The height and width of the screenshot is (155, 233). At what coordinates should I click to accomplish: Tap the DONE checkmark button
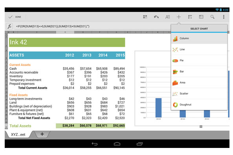[x=15, y=17]
